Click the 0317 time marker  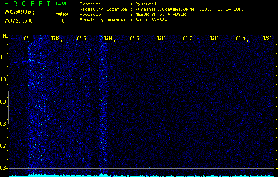pyautogui.click(x=187, y=39)
